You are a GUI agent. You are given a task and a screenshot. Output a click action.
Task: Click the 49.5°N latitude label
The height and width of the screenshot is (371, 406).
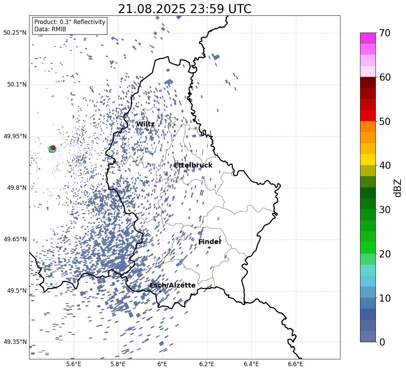[17, 291]
